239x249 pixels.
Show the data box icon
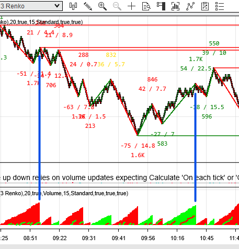pyautogui.click(x=146, y=6)
